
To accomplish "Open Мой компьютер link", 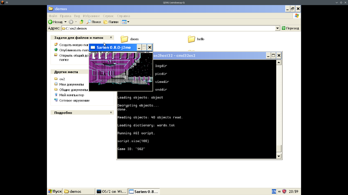I will (71, 95).
